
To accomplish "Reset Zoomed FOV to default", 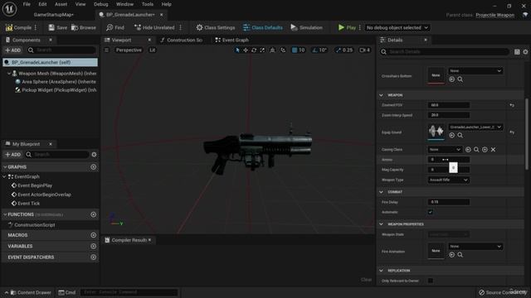I will [x=512, y=105].
